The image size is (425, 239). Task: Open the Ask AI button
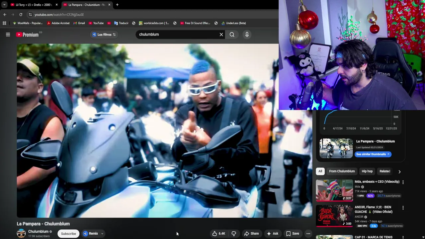pos(272,234)
